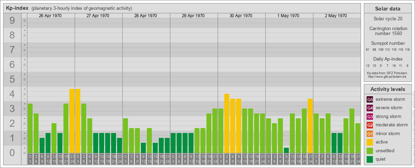Click the Sunspot number label
The height and width of the screenshot is (168, 415).
point(388,43)
